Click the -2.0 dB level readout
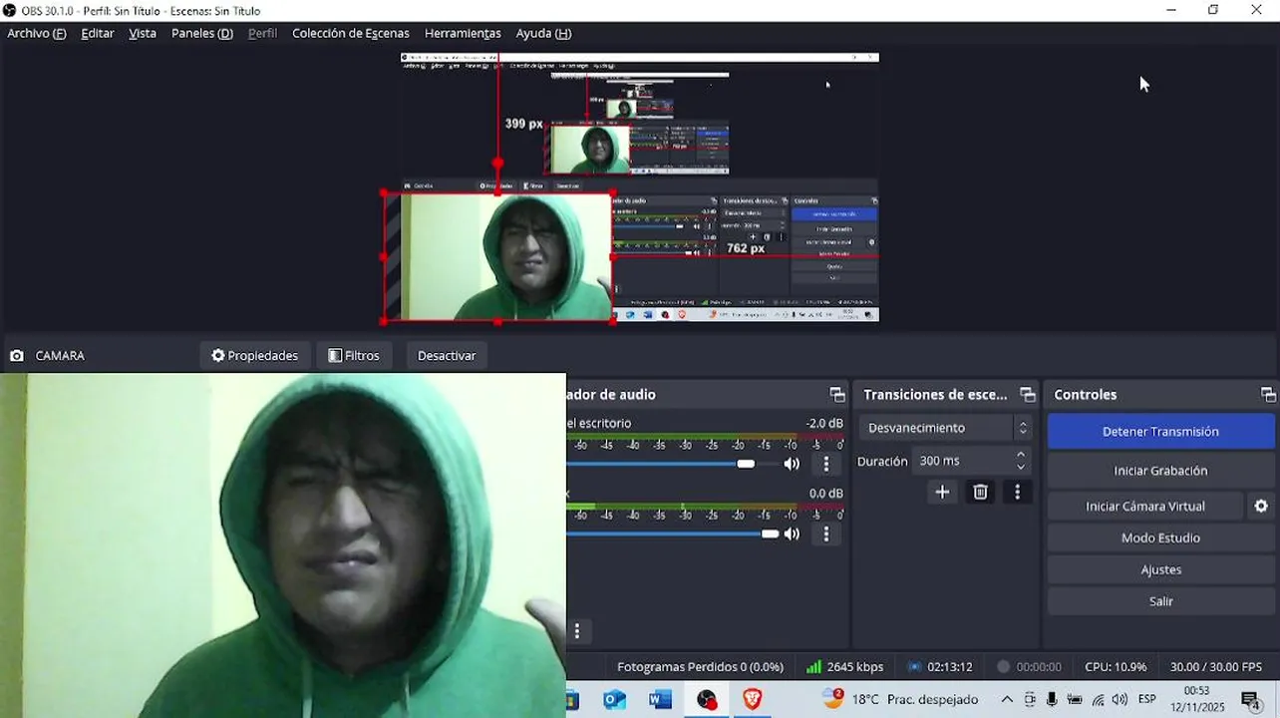Viewport: 1280px width, 718px height. pos(824,423)
